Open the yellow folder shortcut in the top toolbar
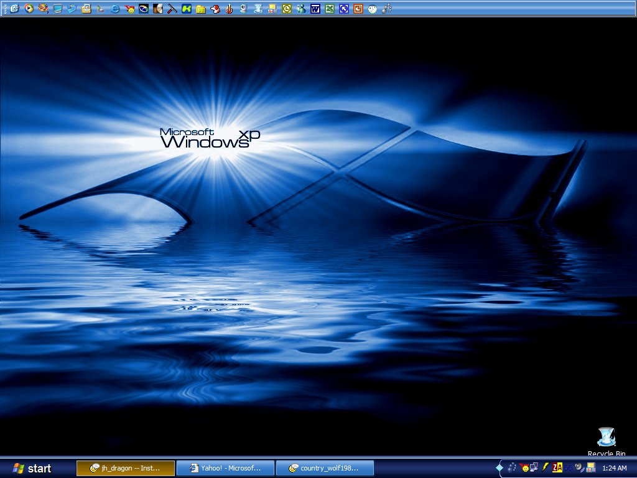637x478 pixels. click(201, 8)
